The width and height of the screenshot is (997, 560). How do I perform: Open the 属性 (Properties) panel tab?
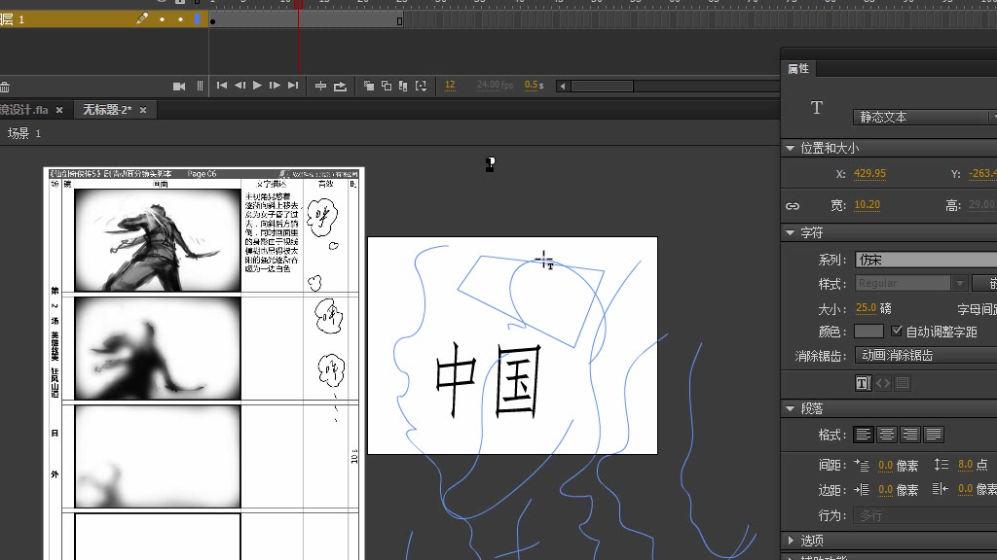click(798, 69)
